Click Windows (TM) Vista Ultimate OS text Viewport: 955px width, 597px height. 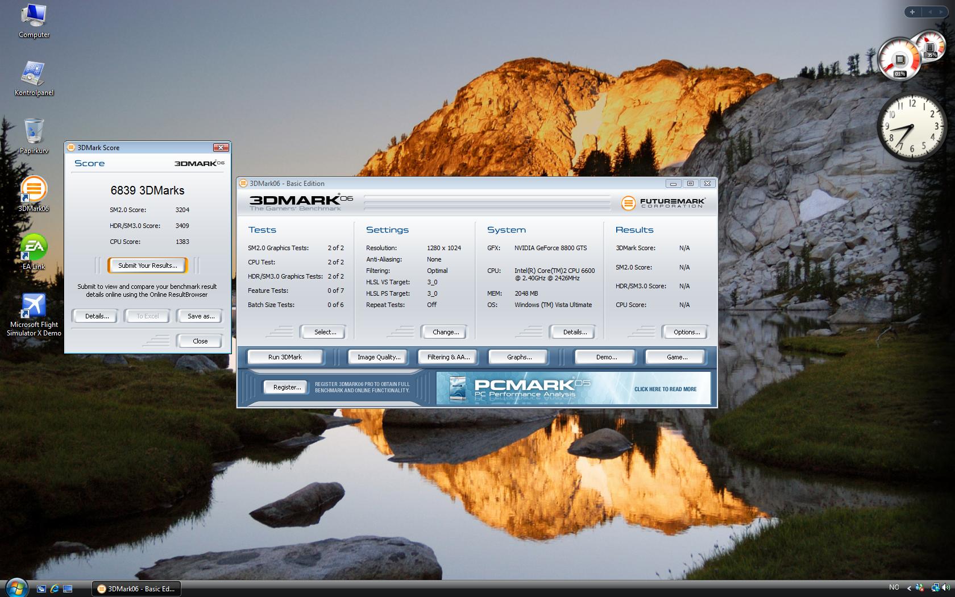[x=553, y=305]
